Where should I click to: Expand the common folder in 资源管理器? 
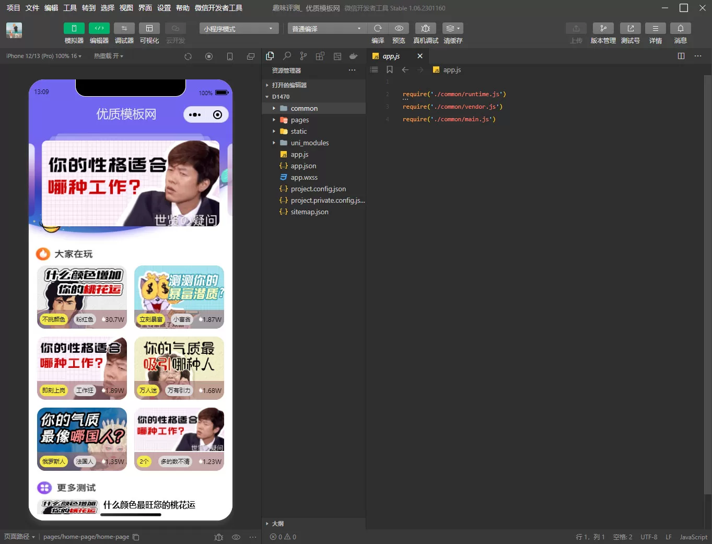[x=274, y=108]
